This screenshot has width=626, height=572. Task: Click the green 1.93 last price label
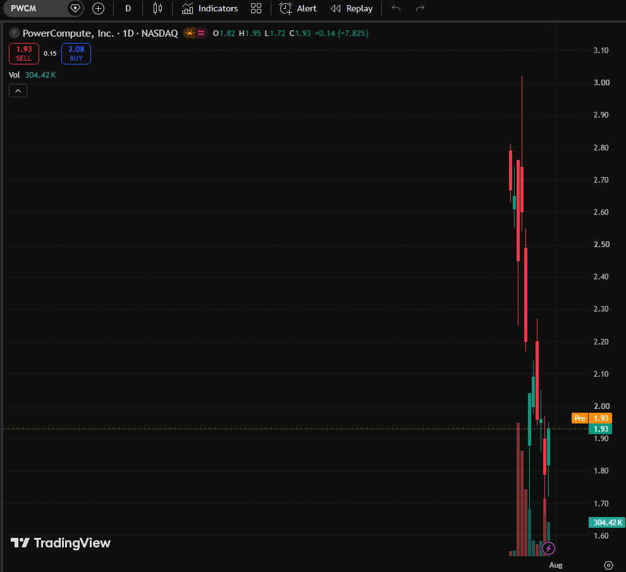pos(601,429)
